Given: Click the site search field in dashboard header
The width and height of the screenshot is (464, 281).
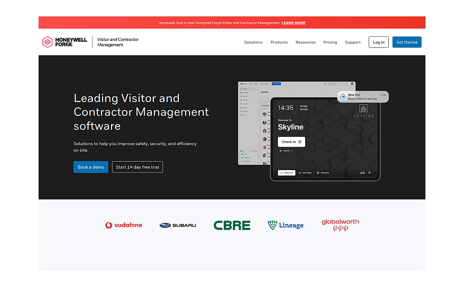Looking at the screenshot, I should coord(338,84).
